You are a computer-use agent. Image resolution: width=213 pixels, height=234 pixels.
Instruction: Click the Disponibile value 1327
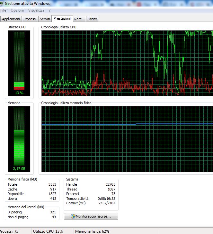[52, 194]
